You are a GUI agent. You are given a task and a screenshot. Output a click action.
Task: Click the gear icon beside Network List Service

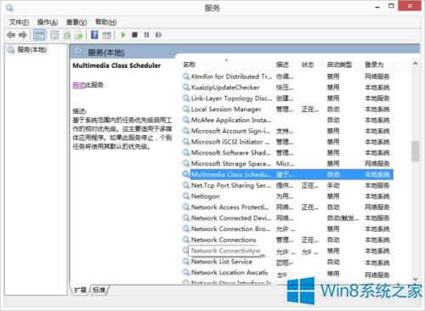(186, 262)
